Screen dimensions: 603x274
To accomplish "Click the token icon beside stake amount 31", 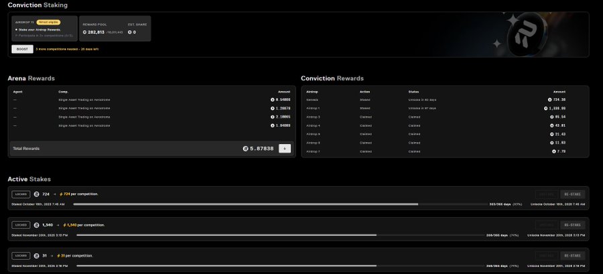I will (x=37, y=255).
